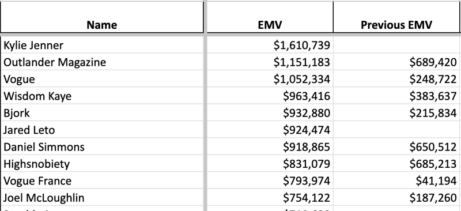Select the Previous EMV header cell
This screenshot has width=461, height=211.
pyautogui.click(x=396, y=17)
